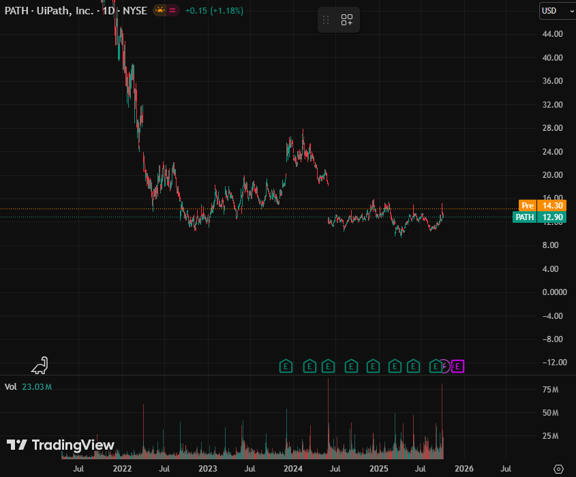Click the 2023 label on the time axis
Screen dimensions: 576x477
207,469
